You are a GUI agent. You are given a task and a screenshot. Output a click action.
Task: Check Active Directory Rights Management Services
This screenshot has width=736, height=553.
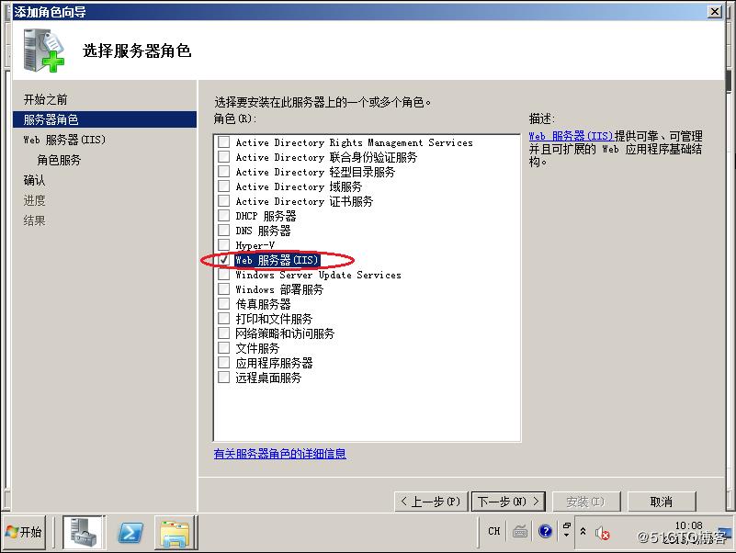(224, 141)
